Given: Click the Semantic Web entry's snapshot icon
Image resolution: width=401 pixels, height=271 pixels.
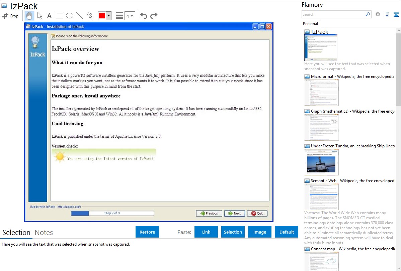Looking at the screenshot, I should click(x=307, y=180).
